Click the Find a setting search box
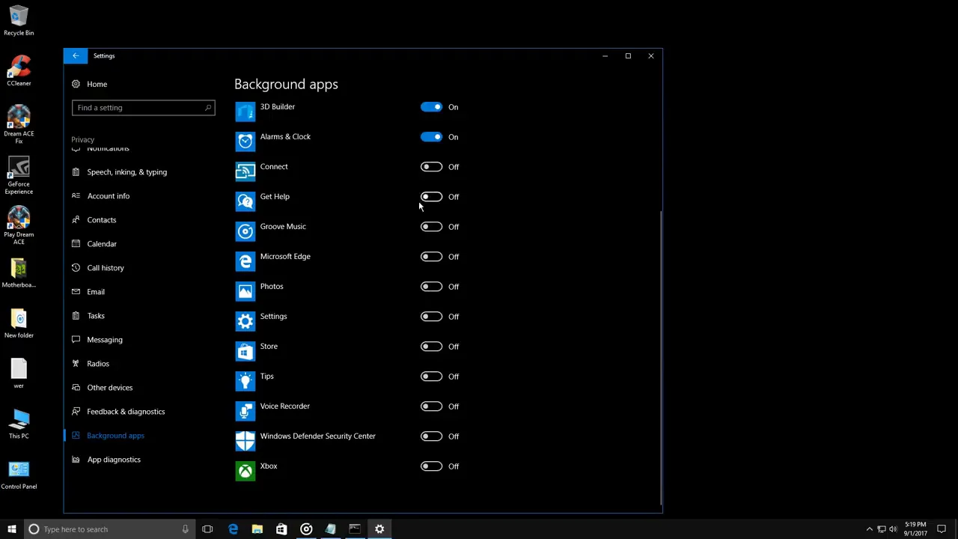This screenshot has width=958, height=539. point(143,108)
